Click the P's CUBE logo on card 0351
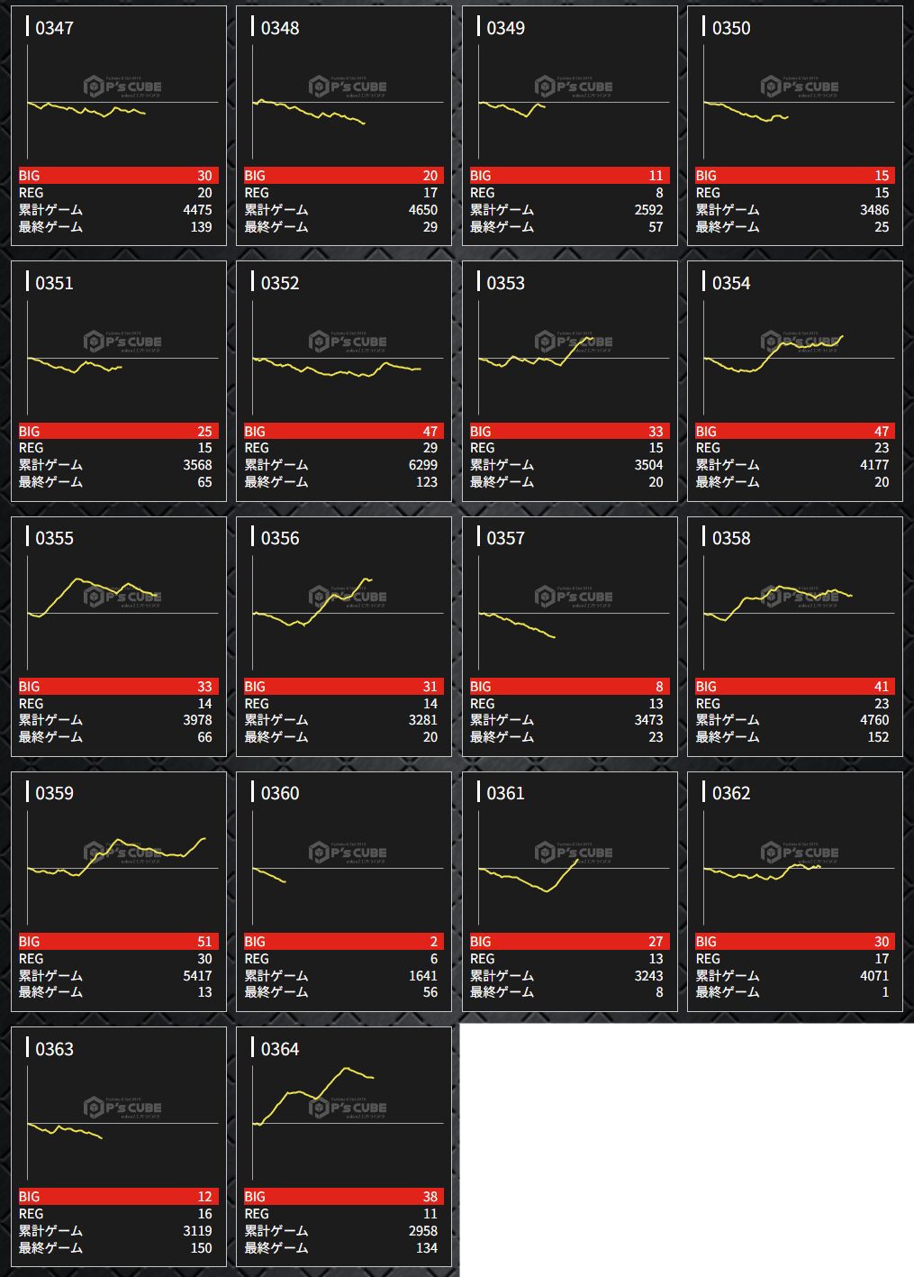 [122, 342]
